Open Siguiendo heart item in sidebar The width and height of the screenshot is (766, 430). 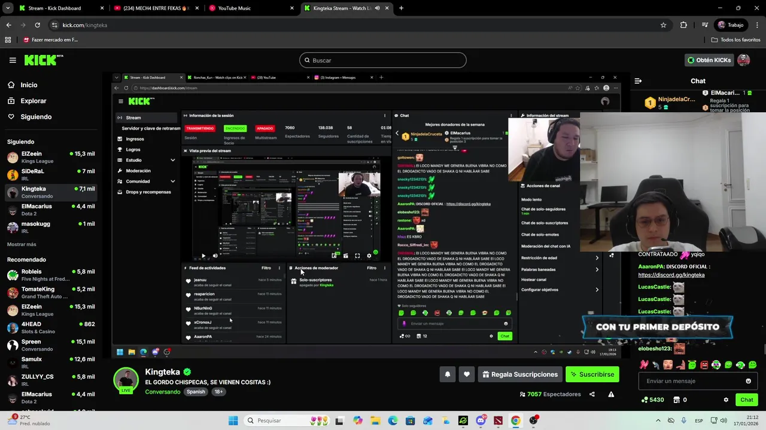click(x=36, y=117)
